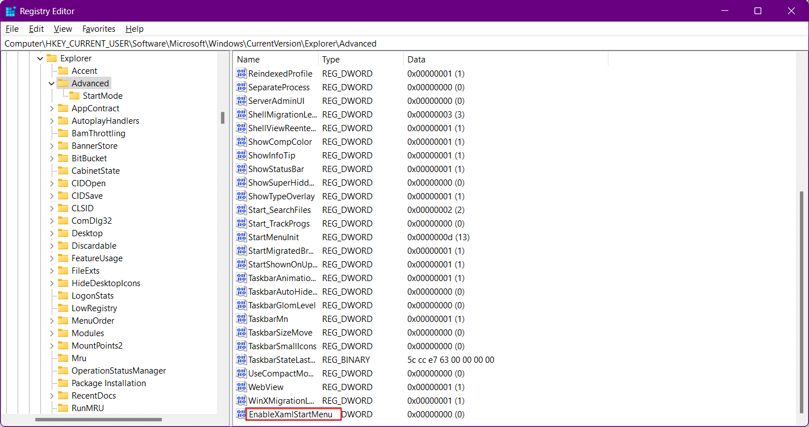This screenshot has width=809, height=427.
Task: Sort values by Data column header
Action: coord(506,60)
